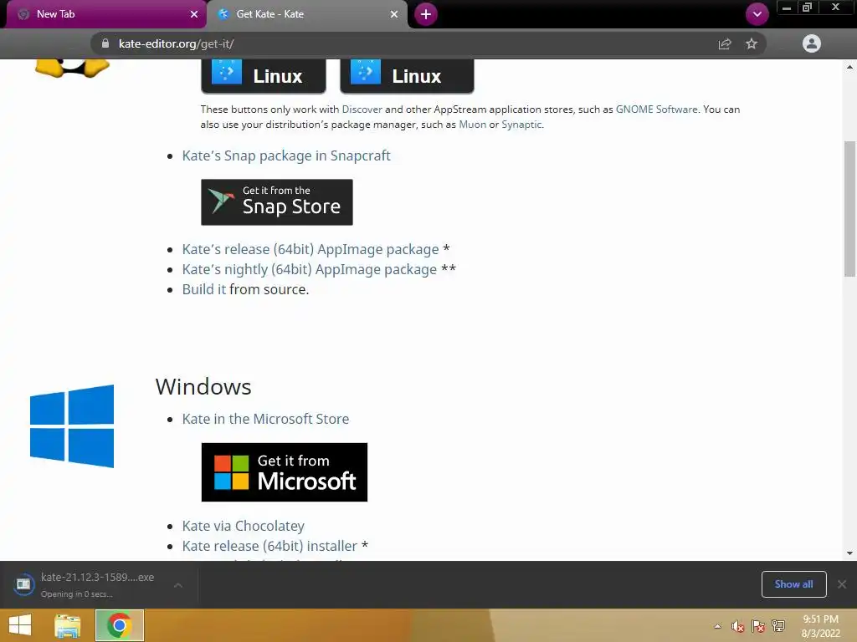This screenshot has width=857, height=642.
Task: View site info via lock icon
Action: [105, 43]
